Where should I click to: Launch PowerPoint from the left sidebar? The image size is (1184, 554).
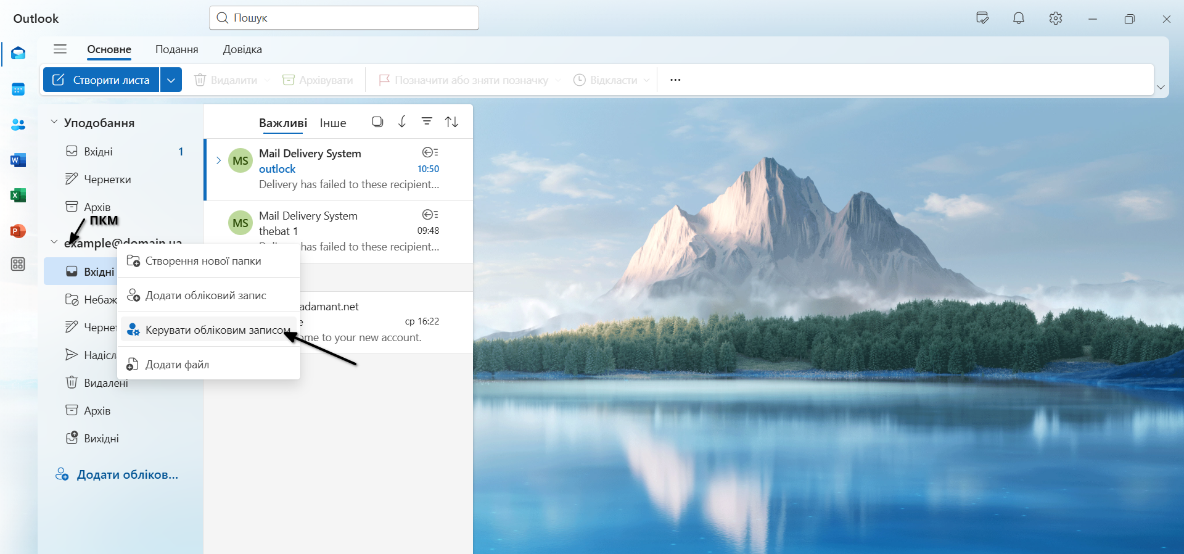(x=18, y=231)
